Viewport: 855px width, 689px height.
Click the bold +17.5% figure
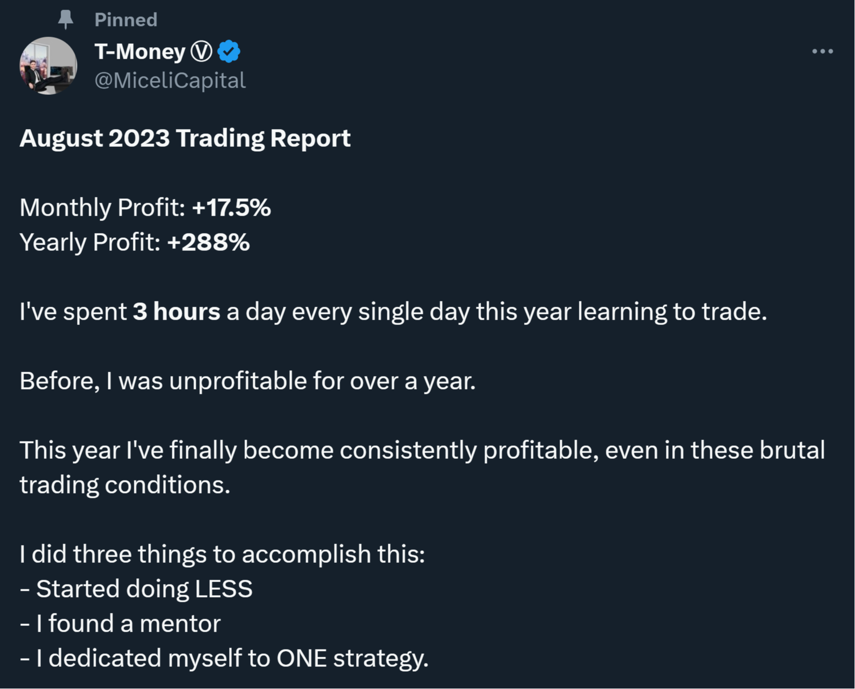[231, 208]
